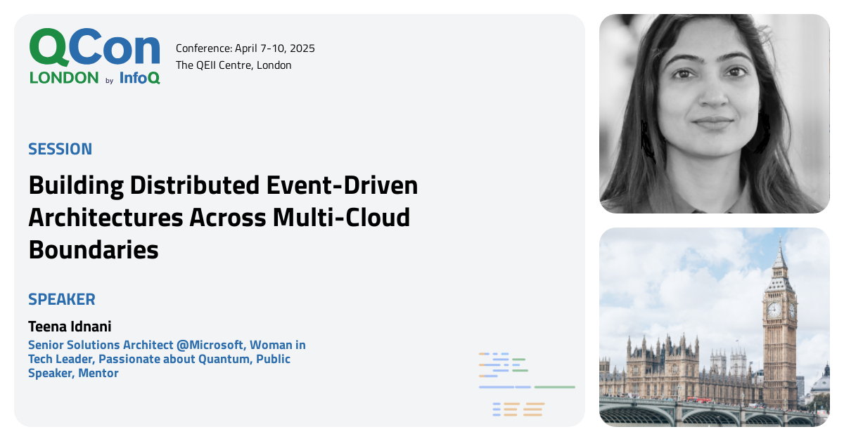This screenshot has height=441, width=844.
Task: Click the long green line in code graphic
Action: [554, 387]
